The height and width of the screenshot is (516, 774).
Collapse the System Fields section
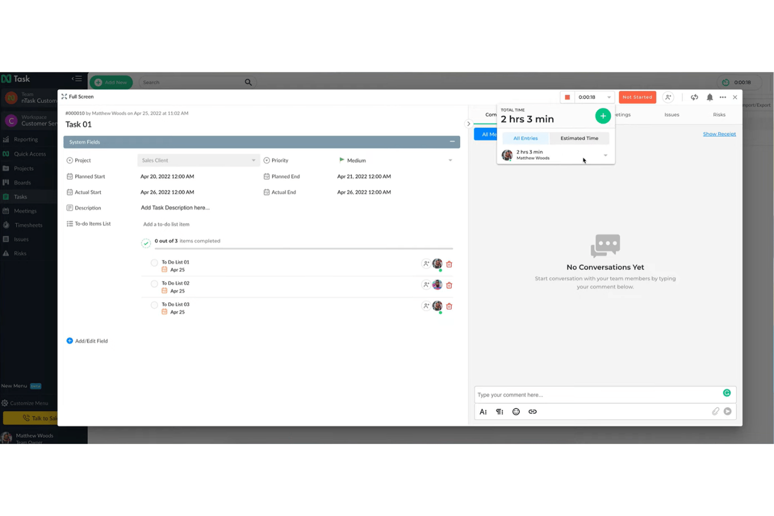click(452, 142)
